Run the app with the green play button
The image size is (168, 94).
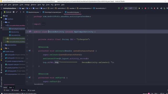coord(139,8)
